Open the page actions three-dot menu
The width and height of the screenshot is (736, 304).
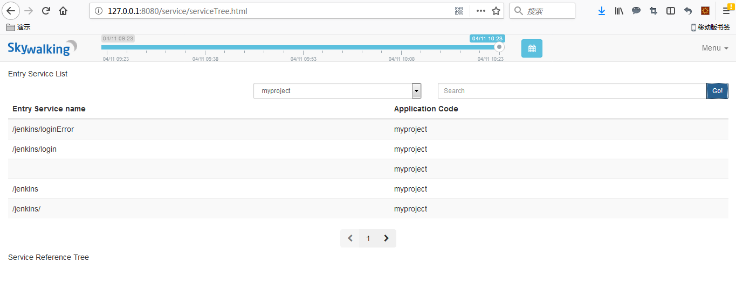(481, 11)
